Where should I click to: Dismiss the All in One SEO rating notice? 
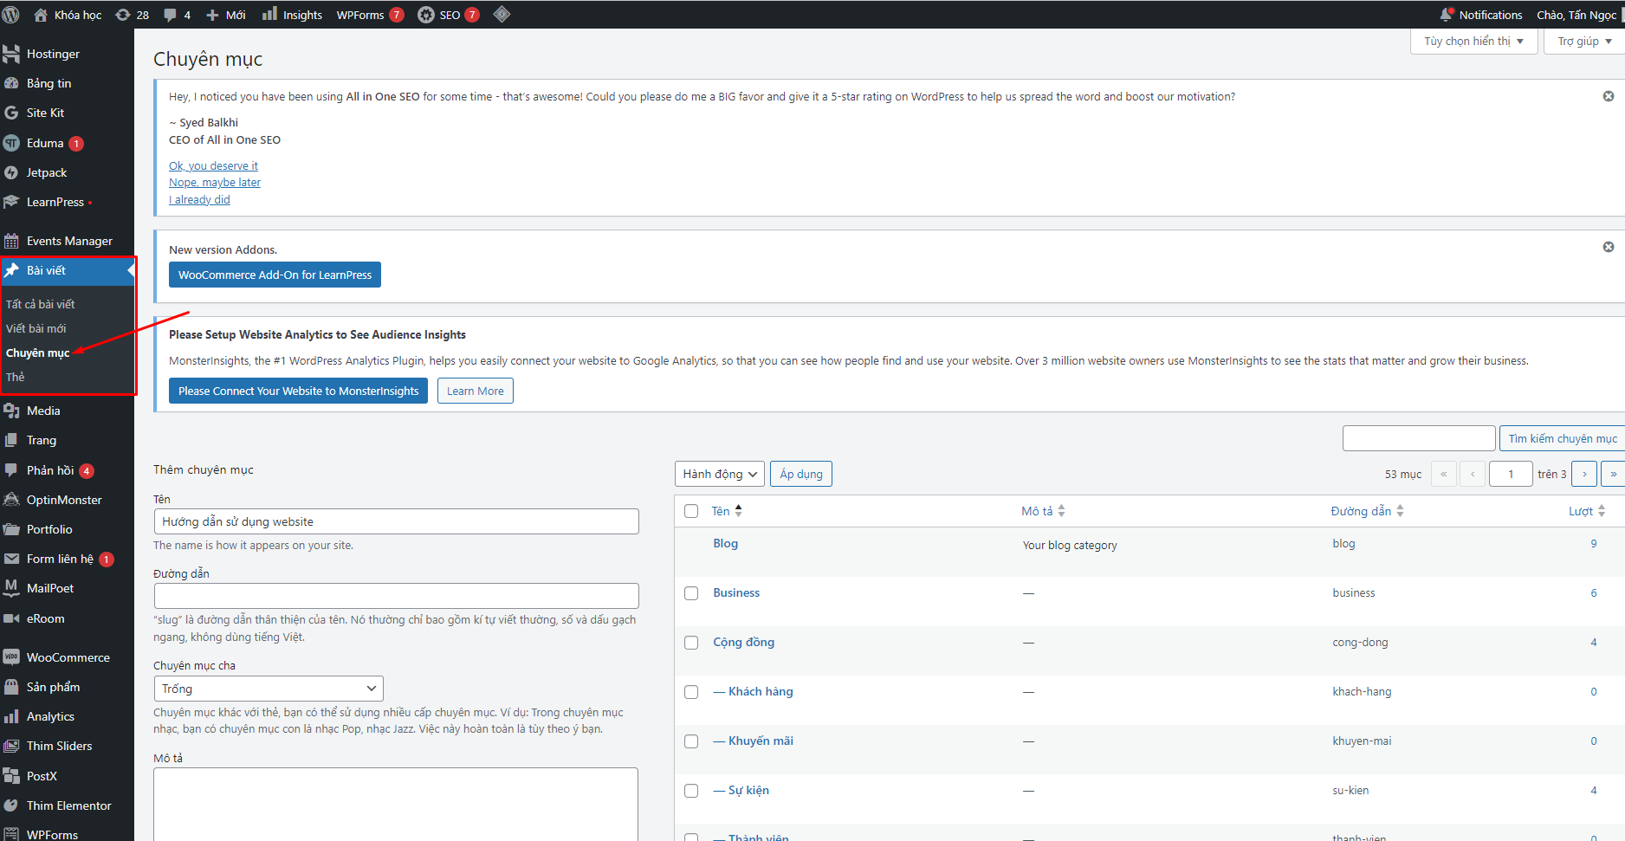pos(1609,96)
